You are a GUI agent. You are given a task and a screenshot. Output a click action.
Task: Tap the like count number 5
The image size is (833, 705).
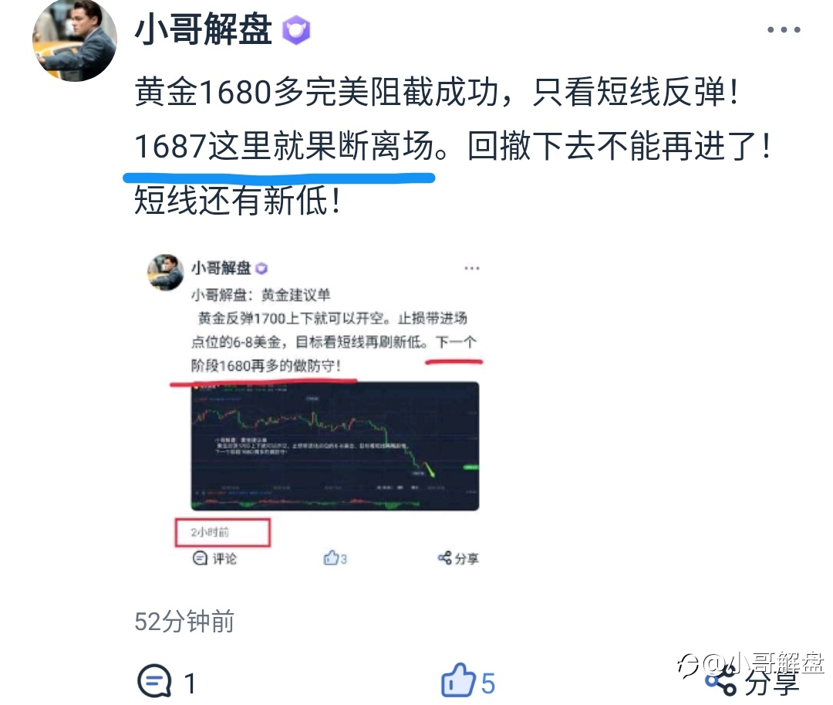(x=488, y=683)
